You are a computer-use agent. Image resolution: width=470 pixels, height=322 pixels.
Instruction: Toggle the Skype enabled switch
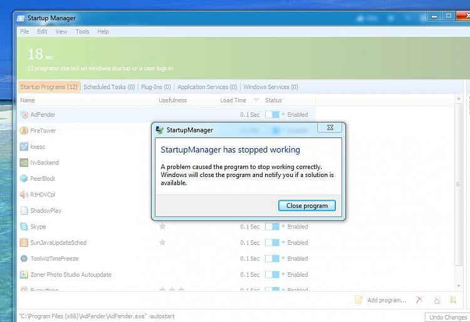(x=272, y=227)
